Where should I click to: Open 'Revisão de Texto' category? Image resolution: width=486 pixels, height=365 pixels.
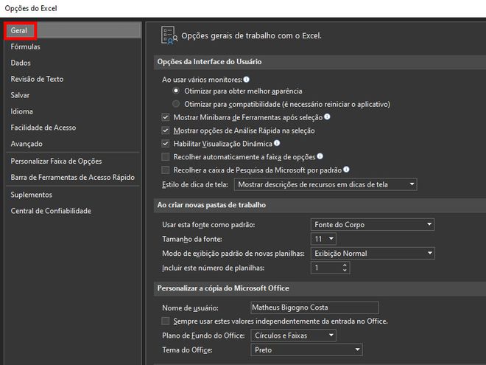(x=74, y=79)
